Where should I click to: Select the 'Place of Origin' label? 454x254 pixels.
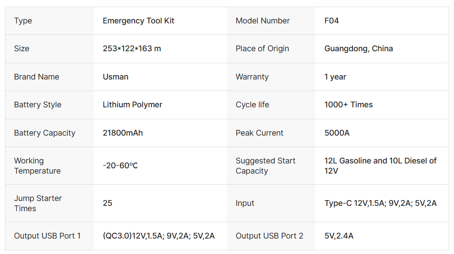262,49
